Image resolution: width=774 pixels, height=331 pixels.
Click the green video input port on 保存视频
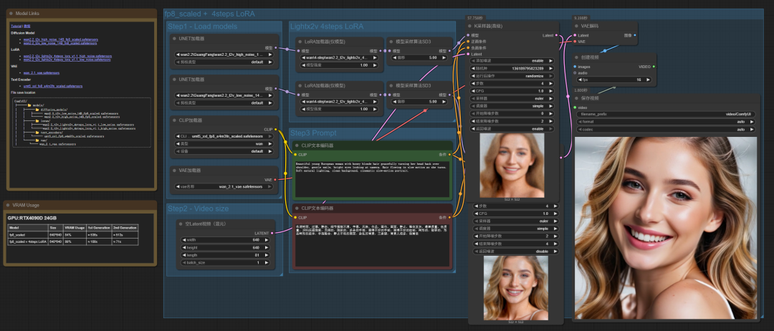click(575, 107)
